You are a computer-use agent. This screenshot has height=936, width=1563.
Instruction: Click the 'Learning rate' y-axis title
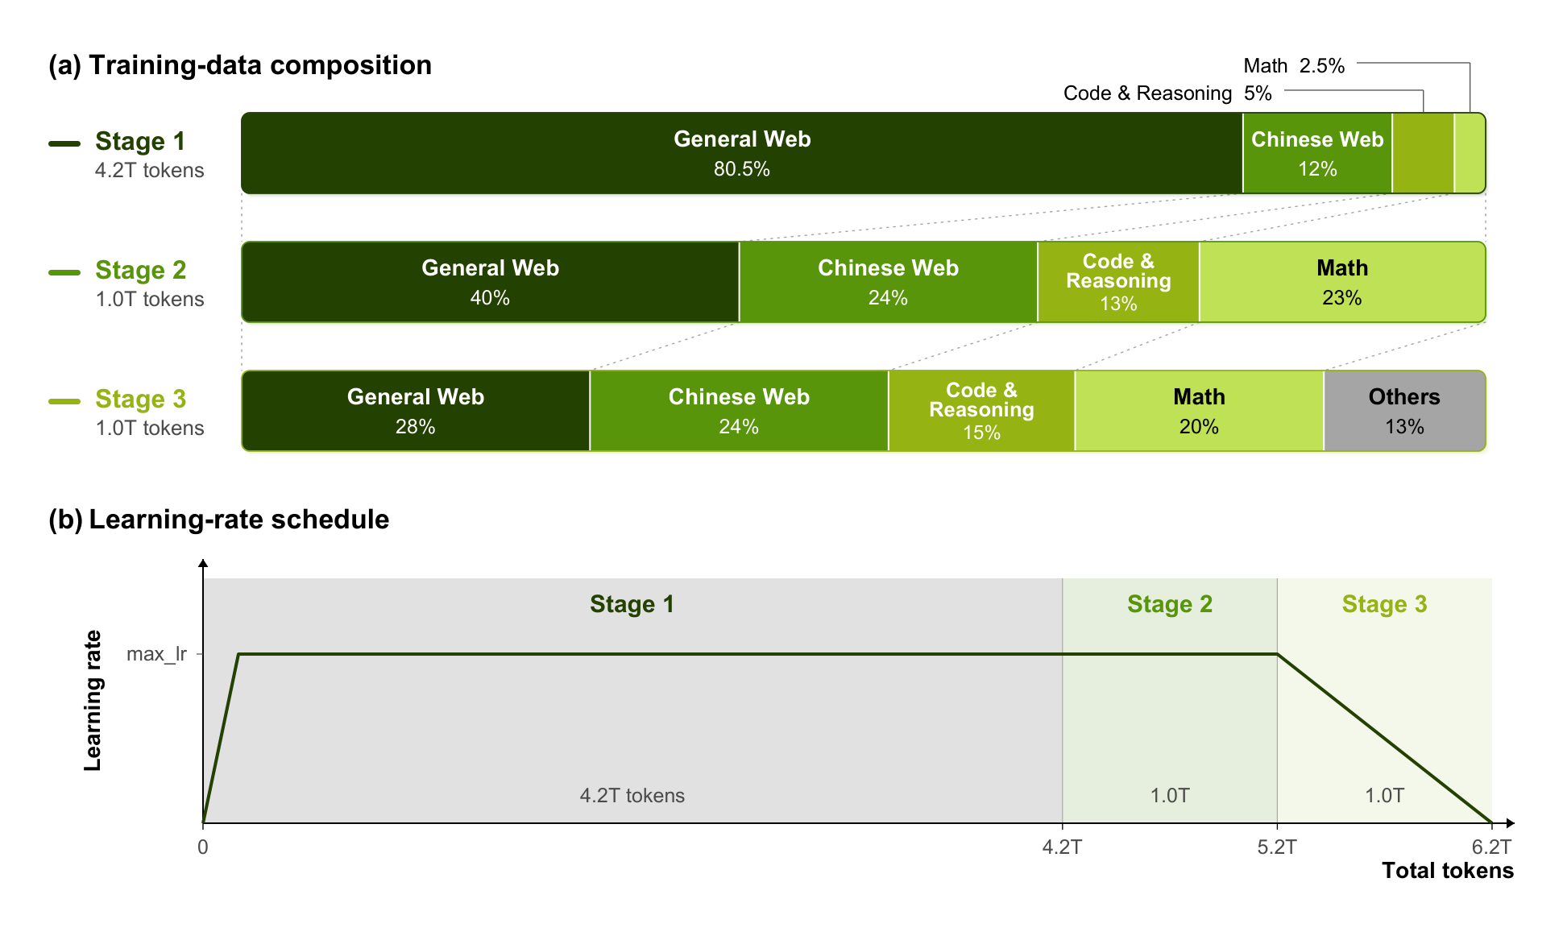[x=93, y=701]
